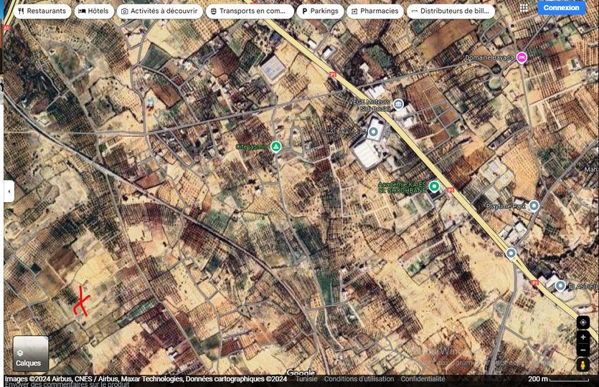Click the Academie KAIES green marker
Image resolution: width=599 pixels, height=387 pixels.
click(434, 186)
